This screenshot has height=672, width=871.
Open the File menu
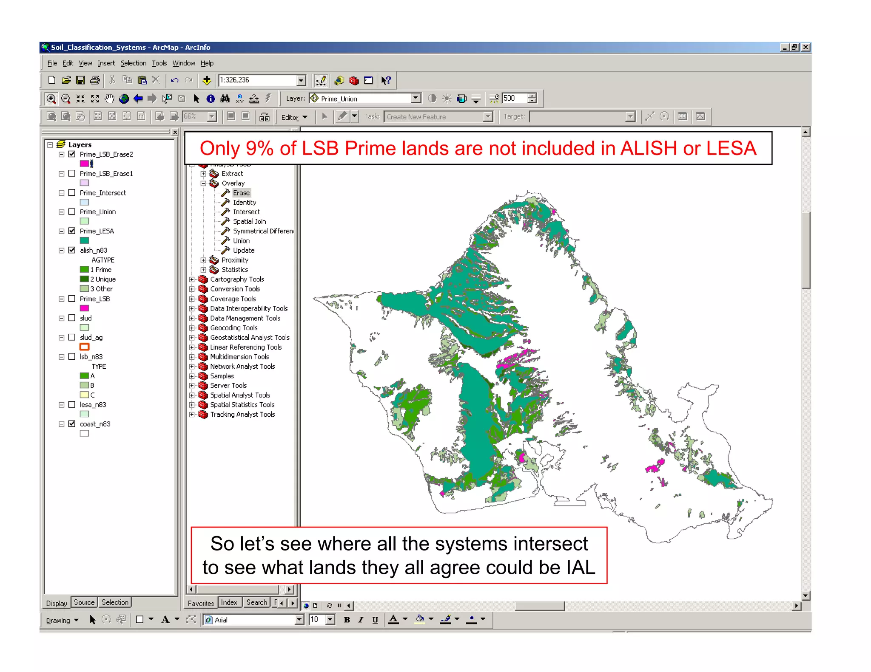pyautogui.click(x=52, y=63)
